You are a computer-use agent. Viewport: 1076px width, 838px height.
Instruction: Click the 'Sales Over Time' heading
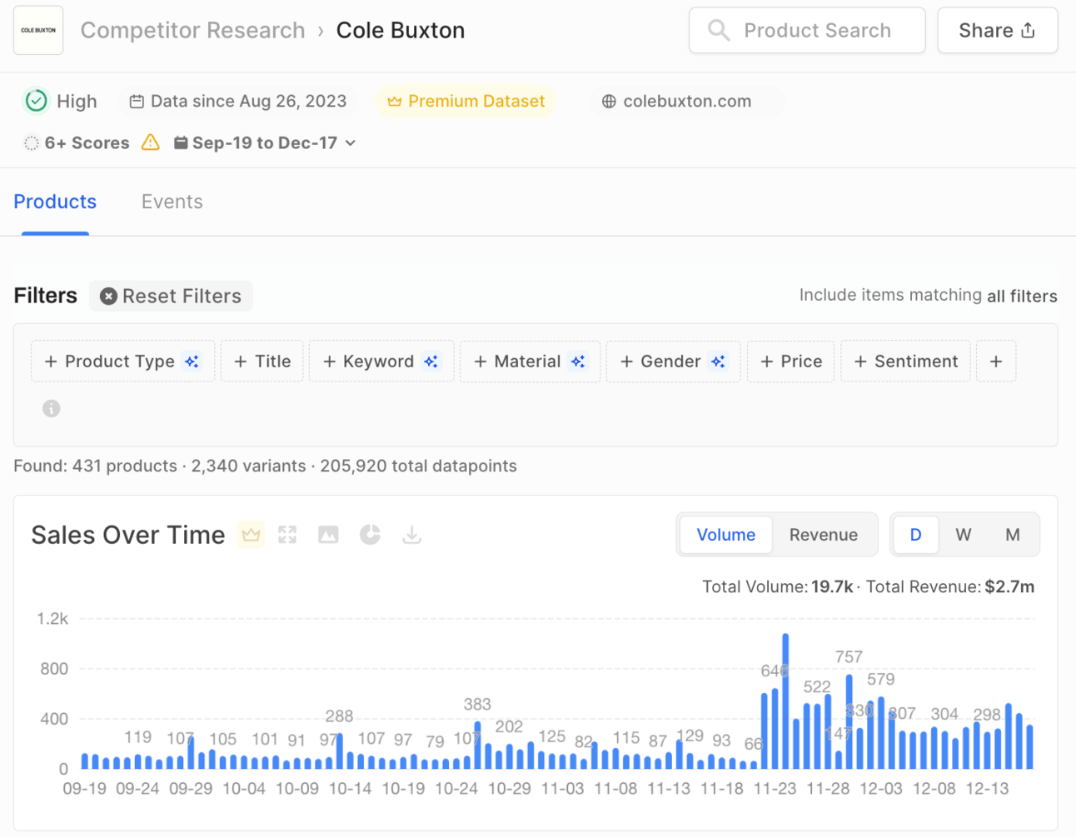pyautogui.click(x=128, y=535)
